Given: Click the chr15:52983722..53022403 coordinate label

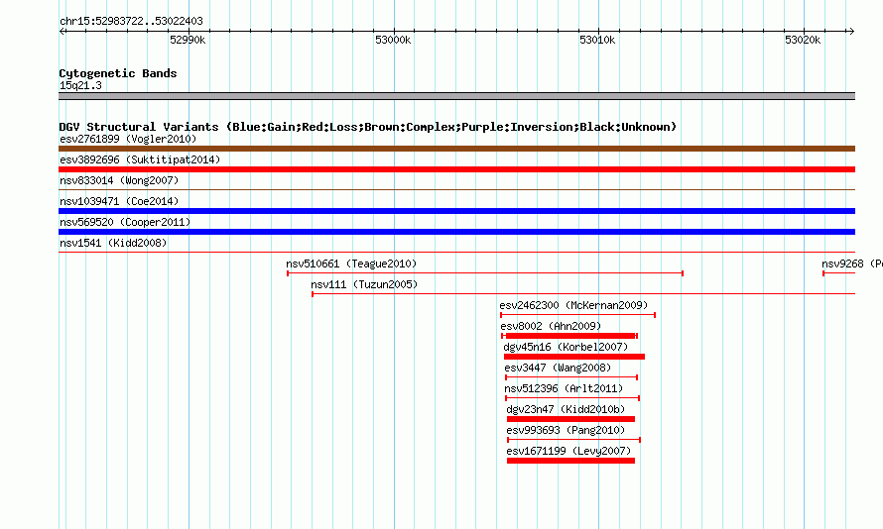Looking at the screenshot, I should [131, 21].
